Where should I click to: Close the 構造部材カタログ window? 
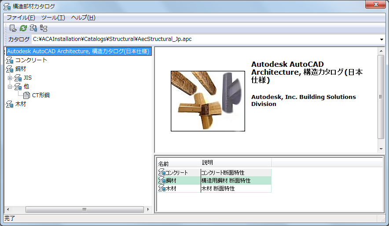pyautogui.click(x=375, y=4)
